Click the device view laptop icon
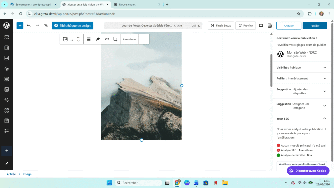This screenshot has width=334, height=188. tap(261, 25)
